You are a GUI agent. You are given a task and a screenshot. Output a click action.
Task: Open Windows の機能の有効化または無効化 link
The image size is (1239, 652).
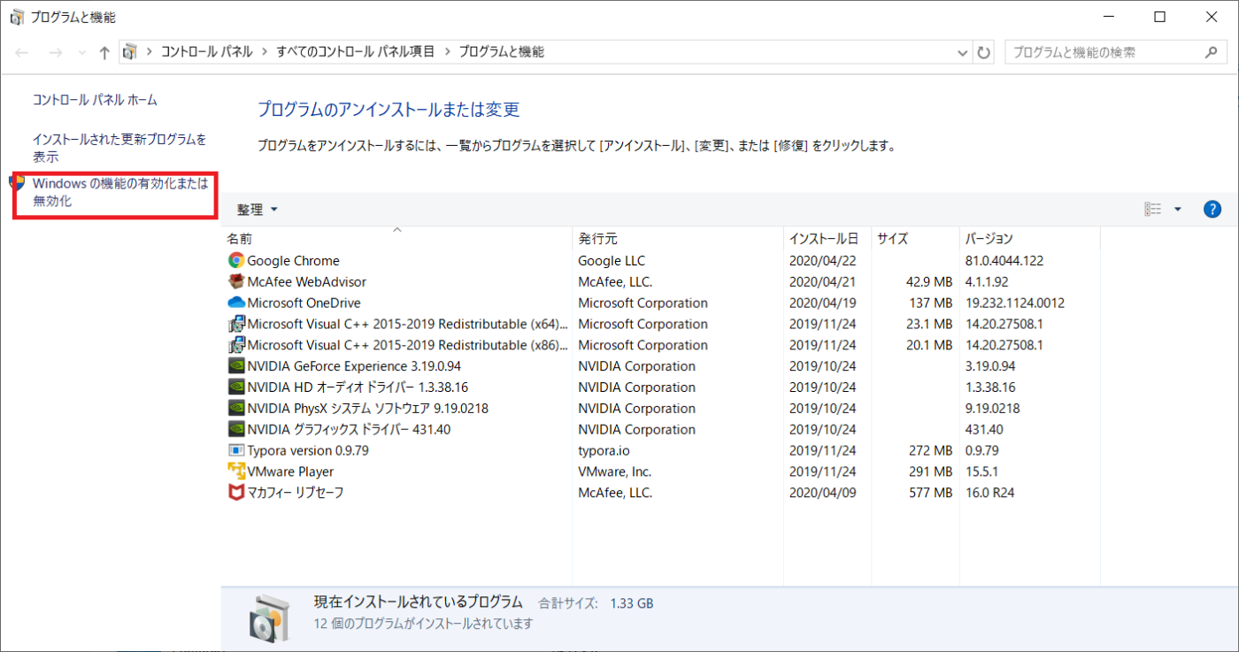tap(120, 192)
